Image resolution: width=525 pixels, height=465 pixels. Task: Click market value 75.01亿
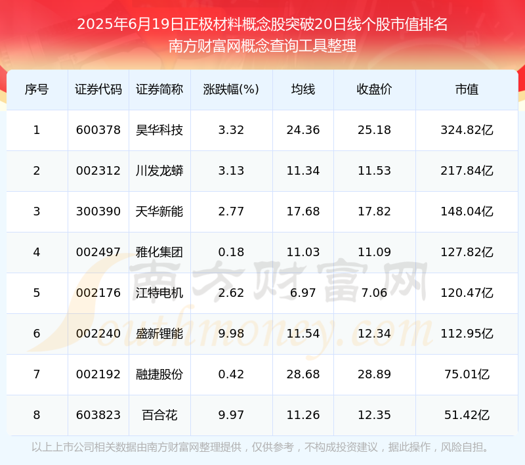pos(467,374)
